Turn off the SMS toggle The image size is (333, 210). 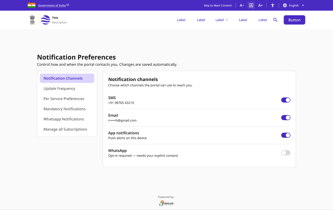[286, 100]
